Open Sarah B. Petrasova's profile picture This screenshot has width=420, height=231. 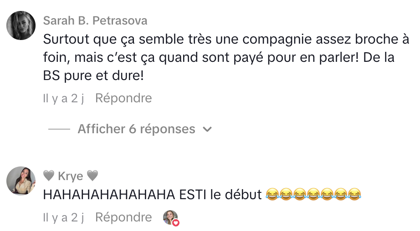point(21,25)
